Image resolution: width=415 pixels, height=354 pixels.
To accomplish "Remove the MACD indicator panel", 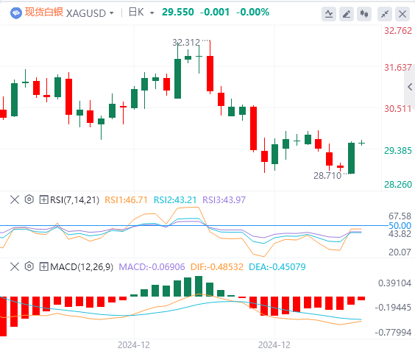I will tap(15, 266).
